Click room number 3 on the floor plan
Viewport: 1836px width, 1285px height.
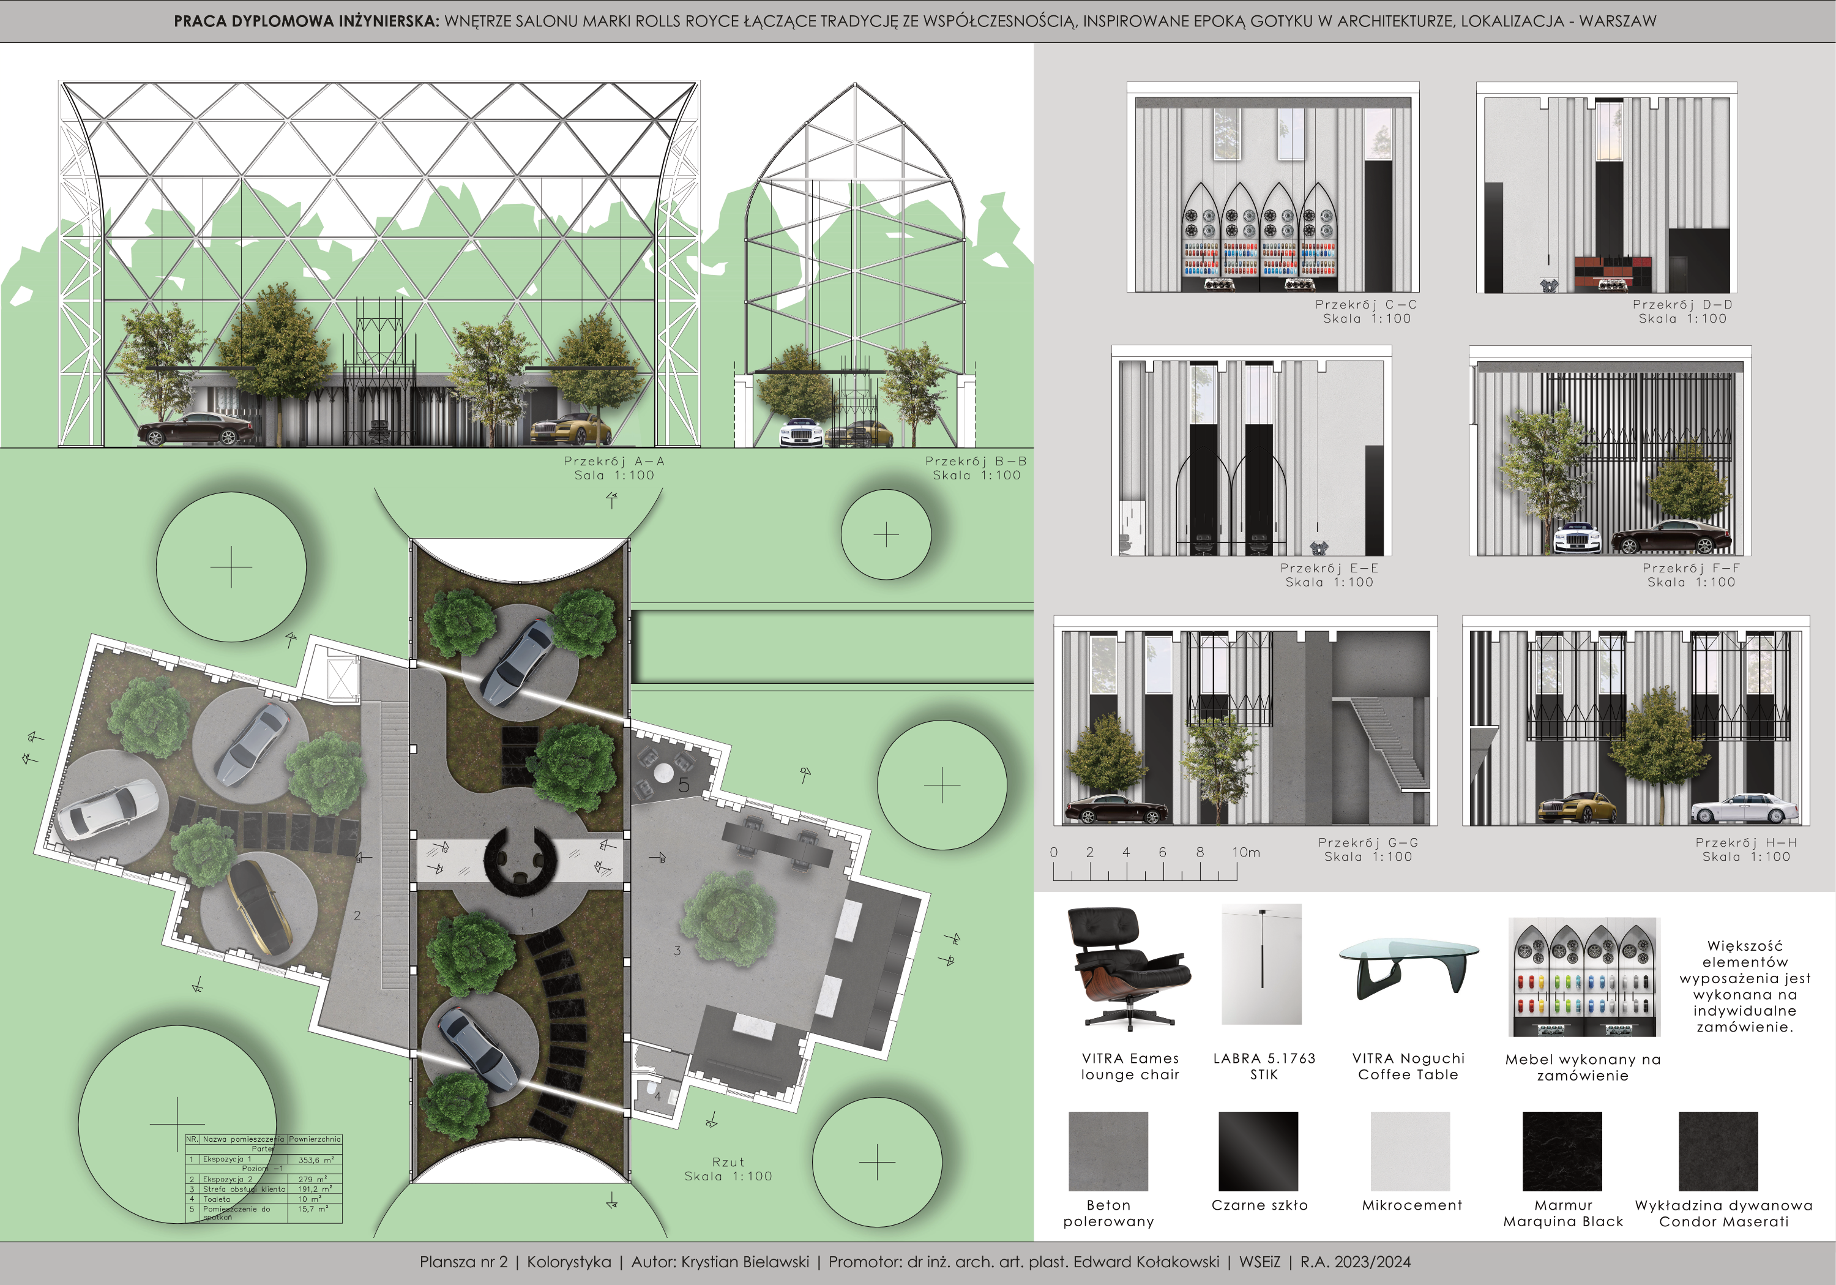pyautogui.click(x=677, y=951)
